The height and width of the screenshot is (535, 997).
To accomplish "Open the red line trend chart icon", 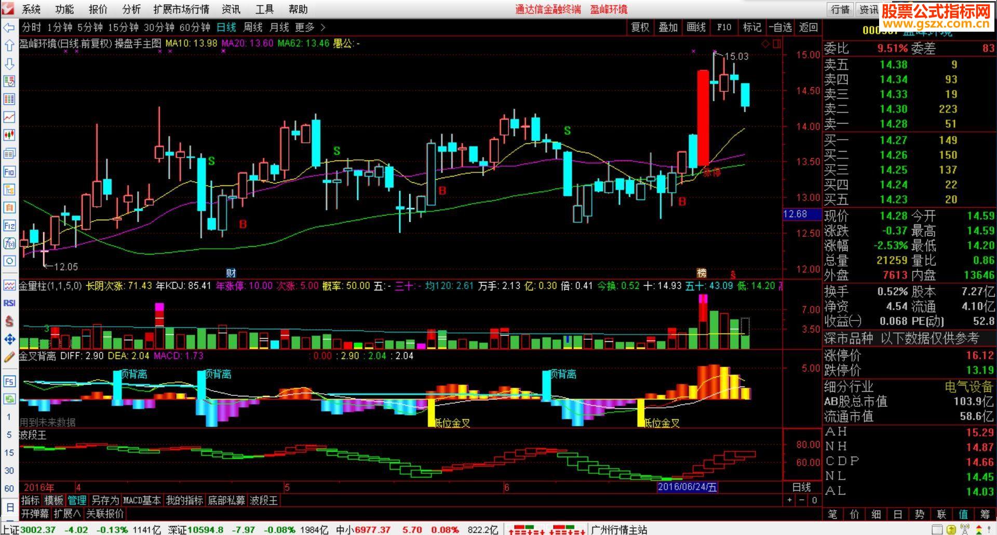I will [x=9, y=117].
